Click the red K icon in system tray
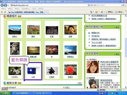127x95 pixels. point(110,93)
